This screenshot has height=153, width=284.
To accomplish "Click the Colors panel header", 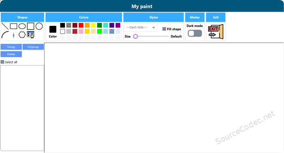I will (84, 17).
